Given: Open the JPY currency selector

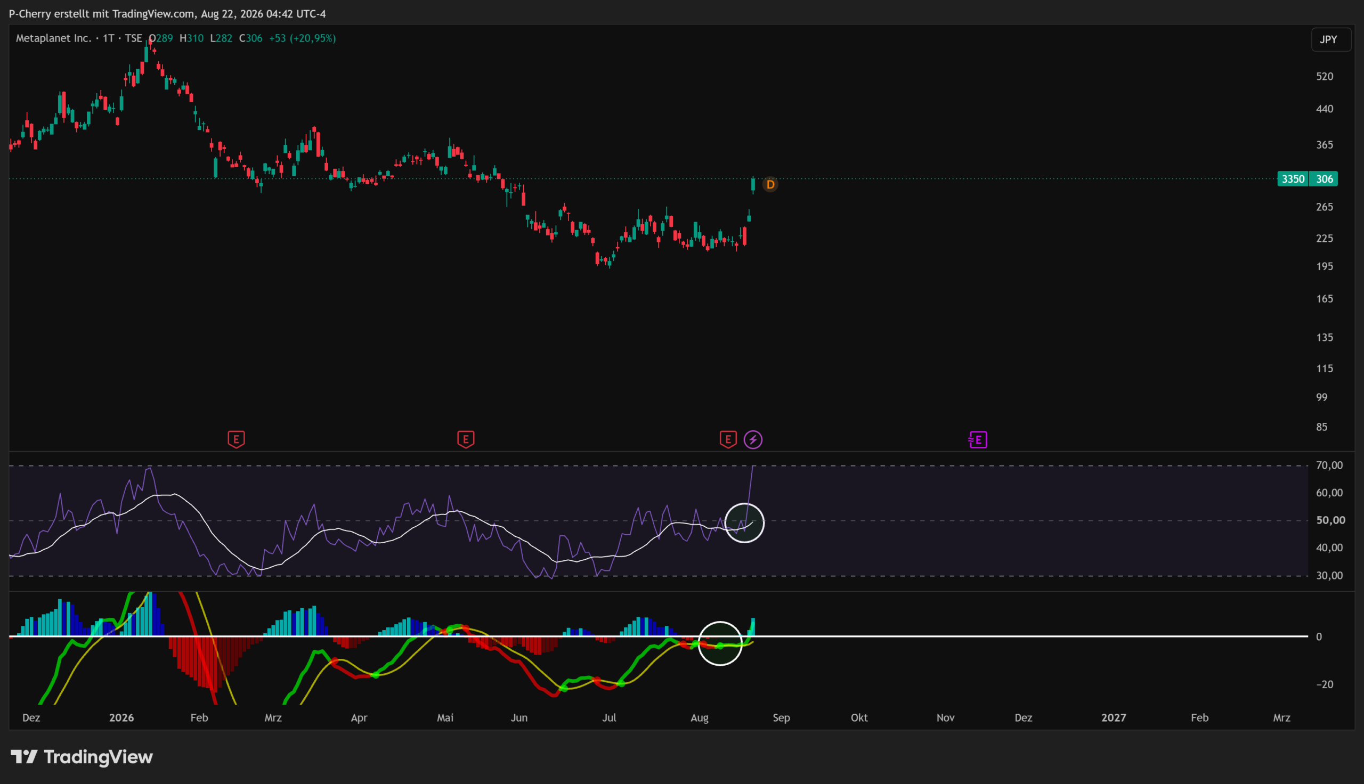Looking at the screenshot, I should 1330,39.
